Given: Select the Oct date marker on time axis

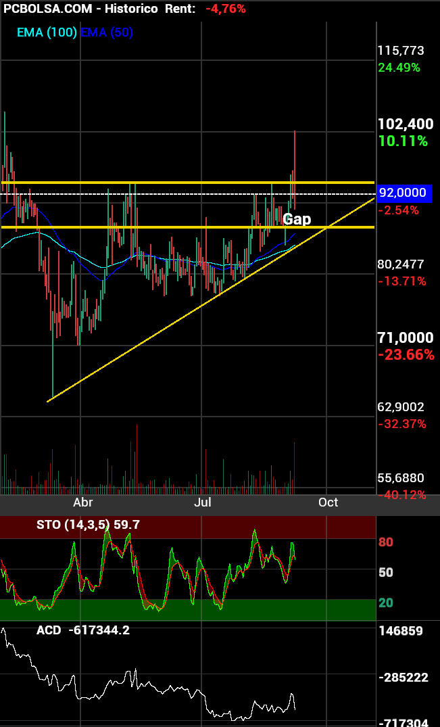Looking at the screenshot, I should click(x=328, y=502).
